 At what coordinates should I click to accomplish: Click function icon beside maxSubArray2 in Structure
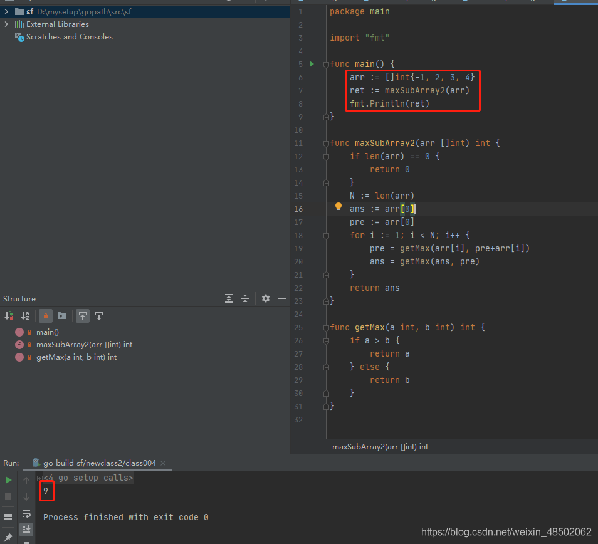click(19, 345)
